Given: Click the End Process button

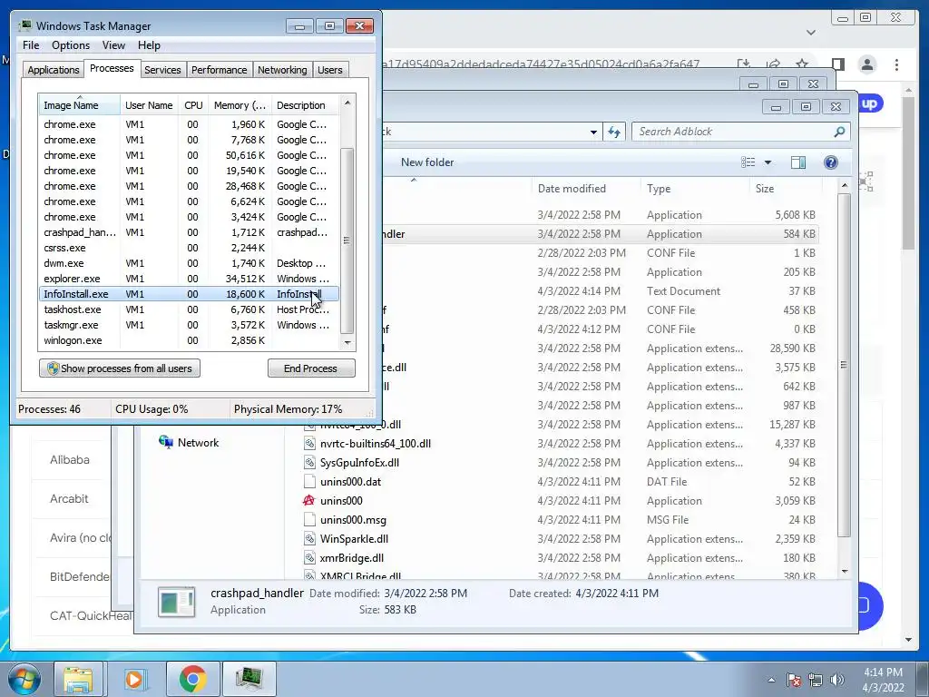Looking at the screenshot, I should [x=311, y=368].
